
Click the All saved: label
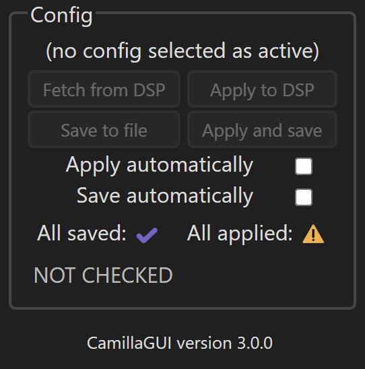click(81, 233)
